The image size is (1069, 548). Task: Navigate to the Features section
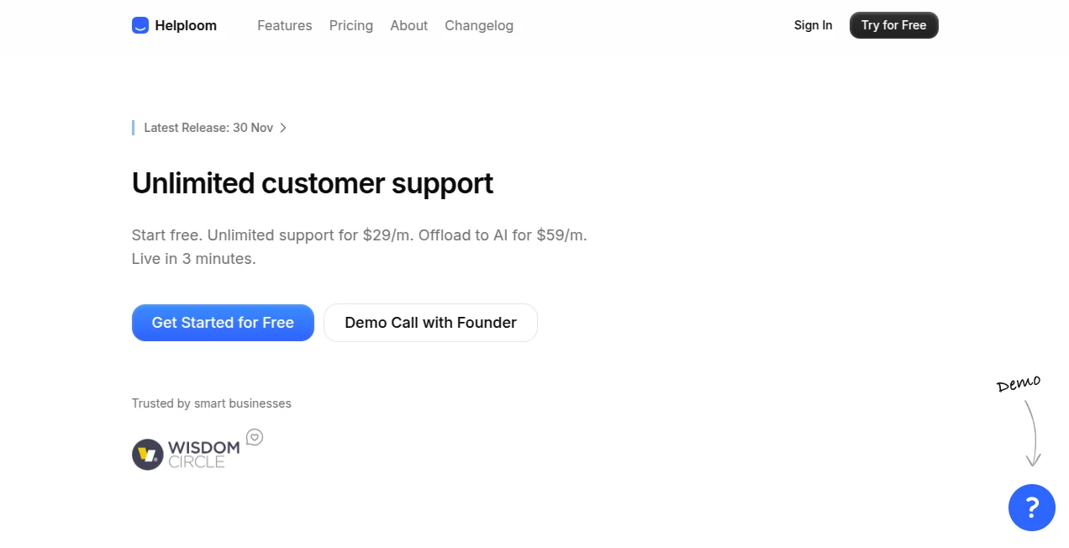(x=284, y=25)
